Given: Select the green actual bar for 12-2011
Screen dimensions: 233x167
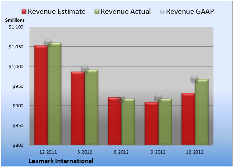Looking at the screenshot, I should click(x=55, y=94).
